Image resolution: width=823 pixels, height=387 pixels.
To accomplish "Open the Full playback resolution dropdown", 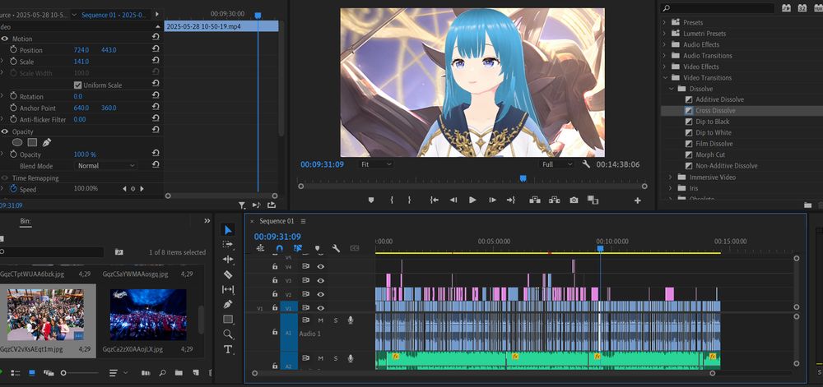I will [557, 164].
